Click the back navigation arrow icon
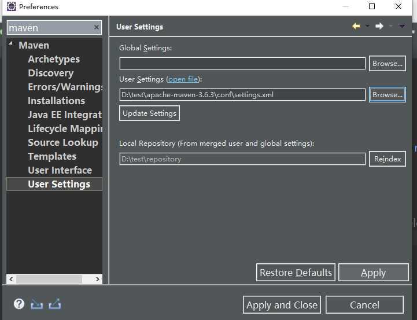417x320 pixels. 356,26
